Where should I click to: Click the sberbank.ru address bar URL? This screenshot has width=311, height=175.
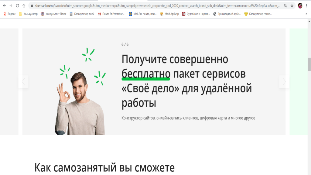[x=152, y=5]
